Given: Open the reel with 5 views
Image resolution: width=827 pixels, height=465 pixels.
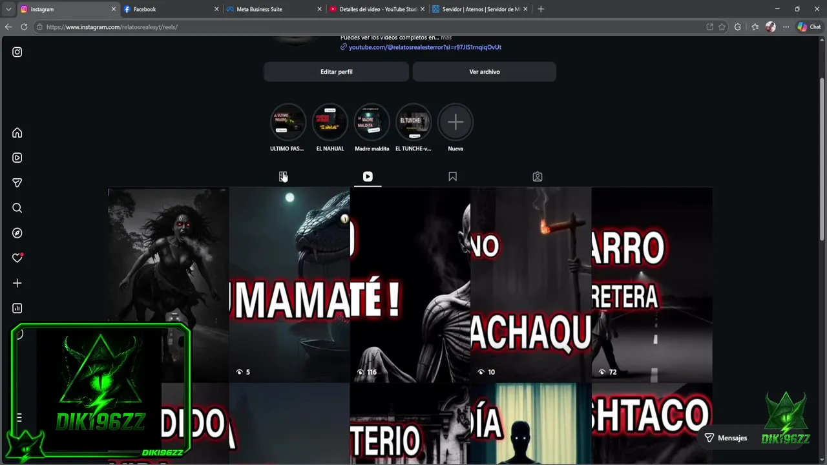Looking at the screenshot, I should tap(289, 285).
